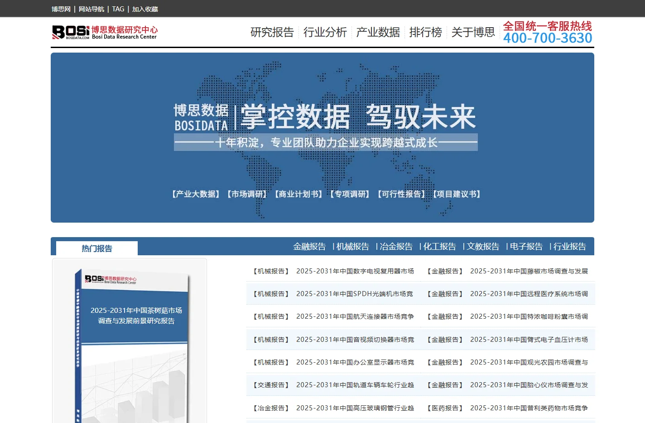645x423 pixels.
Task: Click 加入收藏 in the top bar
Action: 145,9
